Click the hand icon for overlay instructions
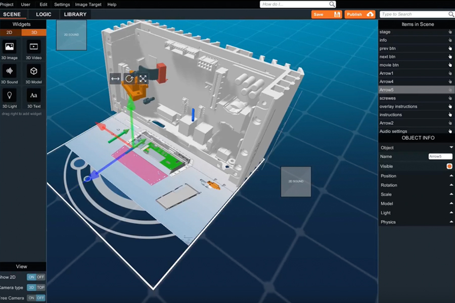This screenshot has height=303, width=455. click(450, 107)
